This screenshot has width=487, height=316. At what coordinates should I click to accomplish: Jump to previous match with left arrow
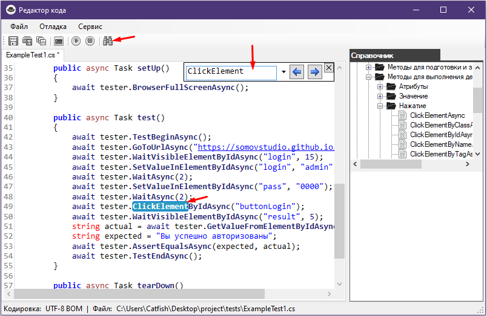(297, 73)
